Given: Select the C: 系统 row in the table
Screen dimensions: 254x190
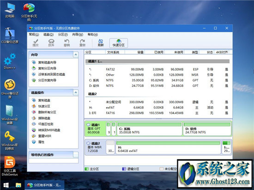Looking at the screenshot, I should pyautogui.click(x=158, y=80).
